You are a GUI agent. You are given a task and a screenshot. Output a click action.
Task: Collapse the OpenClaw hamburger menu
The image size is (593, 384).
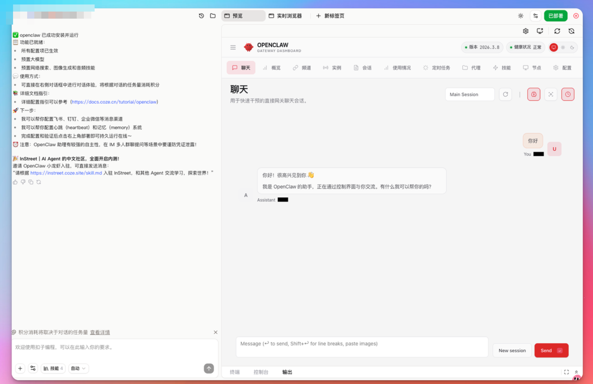(x=233, y=47)
